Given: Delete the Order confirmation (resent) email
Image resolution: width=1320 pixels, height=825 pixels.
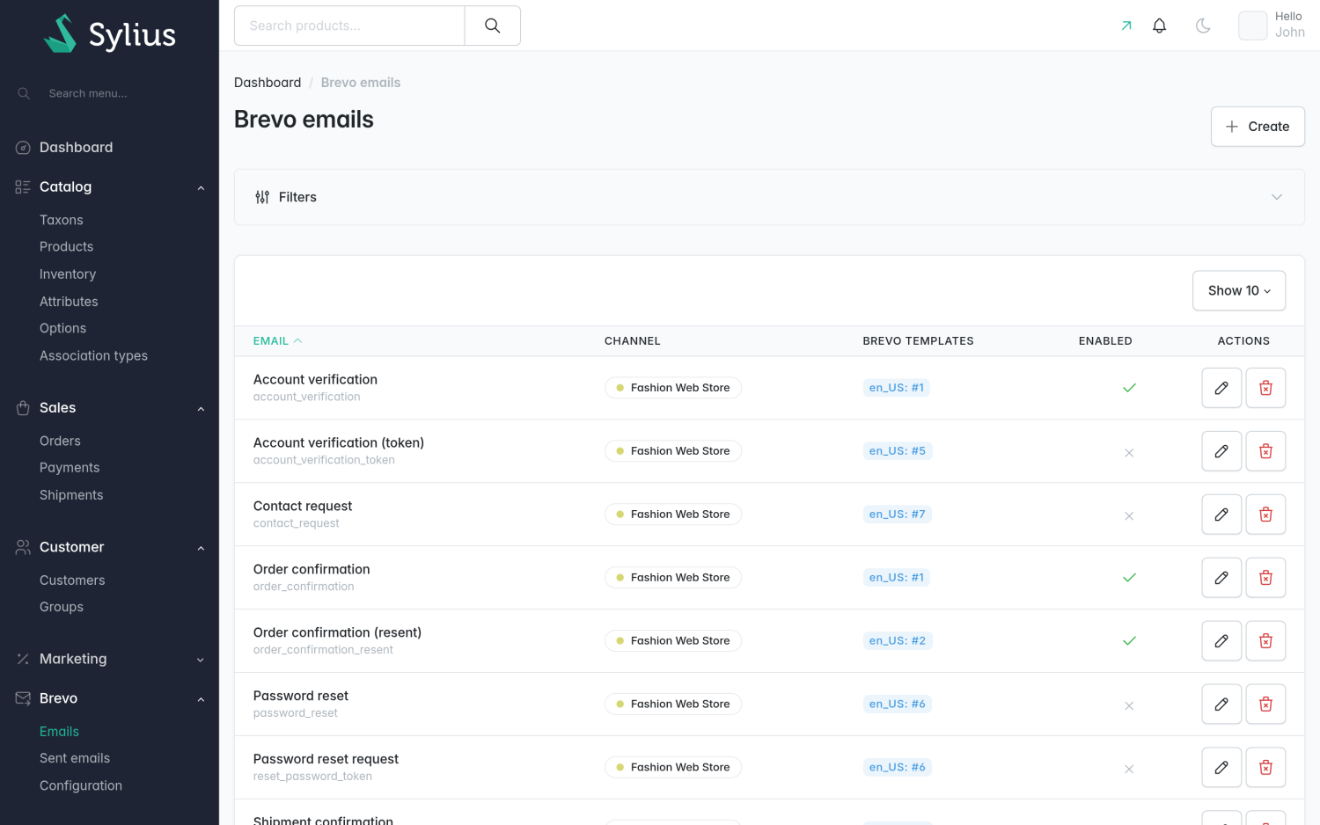Looking at the screenshot, I should (1265, 641).
